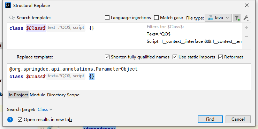Select the Script filter entry

point(194,41)
